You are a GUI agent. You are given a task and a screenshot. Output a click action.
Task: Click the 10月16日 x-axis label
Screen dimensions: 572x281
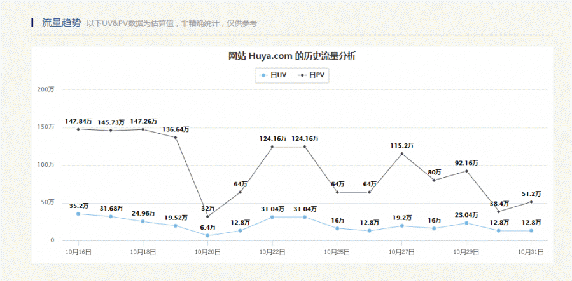(x=78, y=252)
